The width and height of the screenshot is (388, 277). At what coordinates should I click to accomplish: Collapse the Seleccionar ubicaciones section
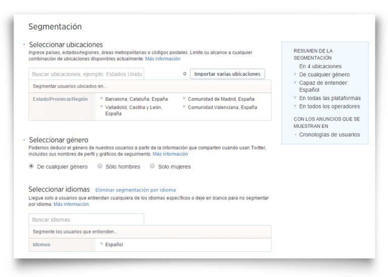[x=24, y=45]
